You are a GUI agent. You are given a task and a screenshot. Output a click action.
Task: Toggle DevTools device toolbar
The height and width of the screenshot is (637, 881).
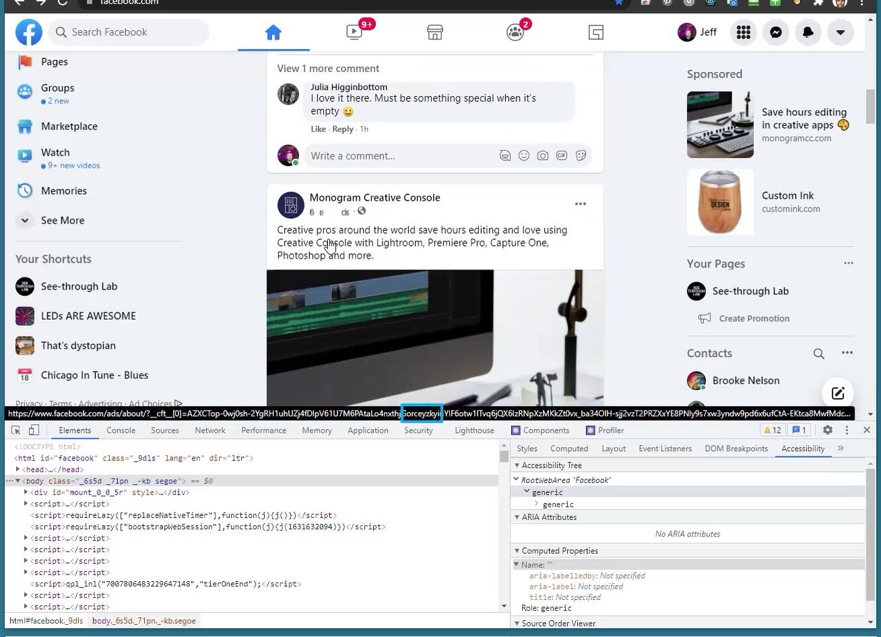tap(34, 430)
